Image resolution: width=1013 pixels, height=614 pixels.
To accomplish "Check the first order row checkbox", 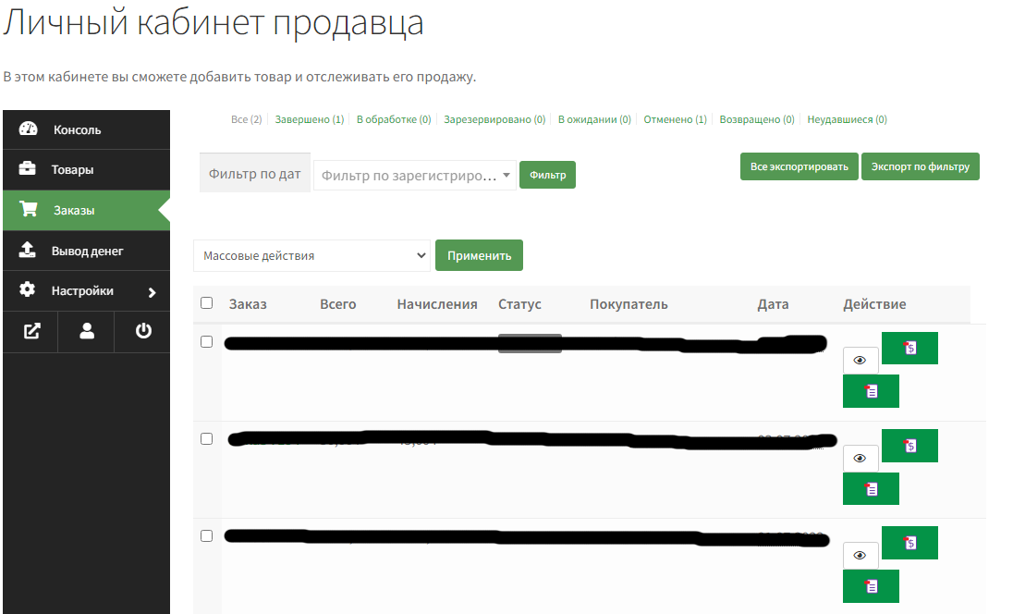I will 206,342.
